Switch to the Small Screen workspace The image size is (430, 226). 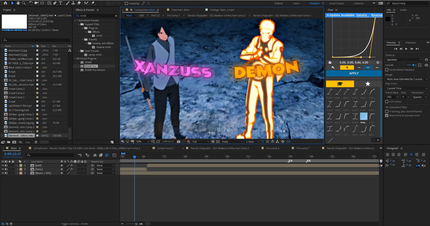[x=336, y=3]
